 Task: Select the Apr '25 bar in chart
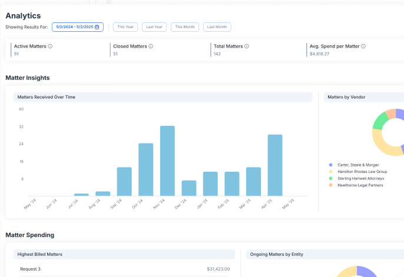point(275,165)
